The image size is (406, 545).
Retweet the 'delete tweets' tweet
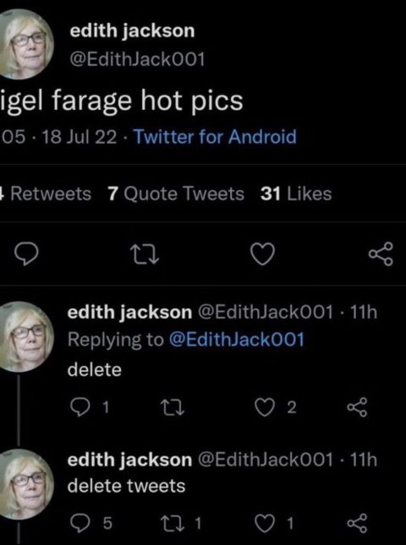coord(180,523)
